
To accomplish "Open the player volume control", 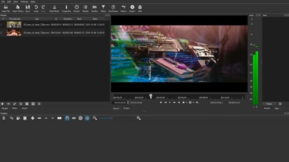I will coord(197,103).
